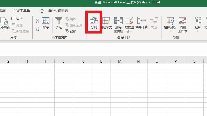Open the 帮助 (Help) ribbon tab
Viewport: 207px width, 116px height.
click(x=3, y=11)
